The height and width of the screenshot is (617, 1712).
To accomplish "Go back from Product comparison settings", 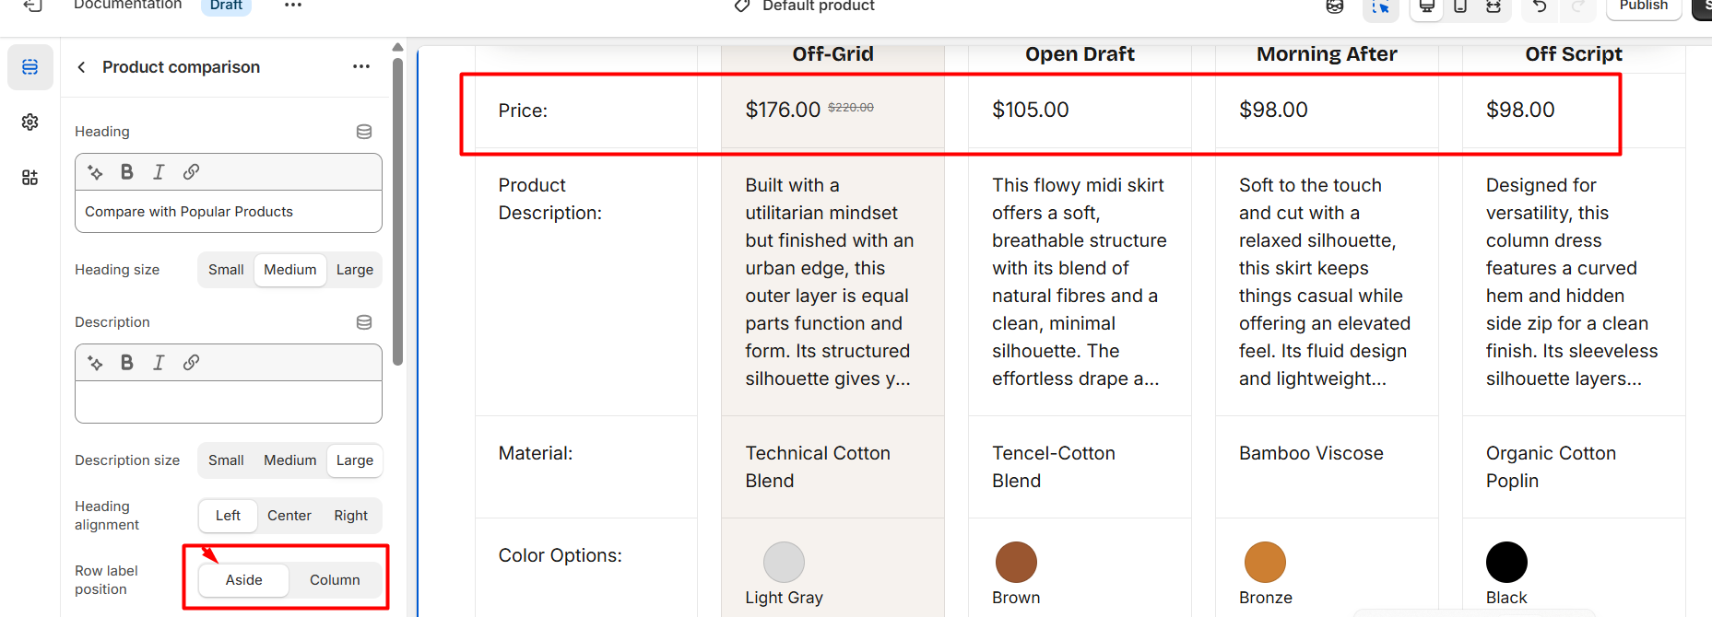I will (x=82, y=67).
